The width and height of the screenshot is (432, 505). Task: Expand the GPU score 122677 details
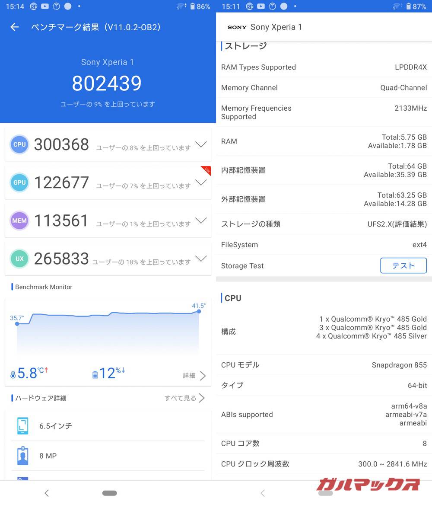[x=201, y=182]
